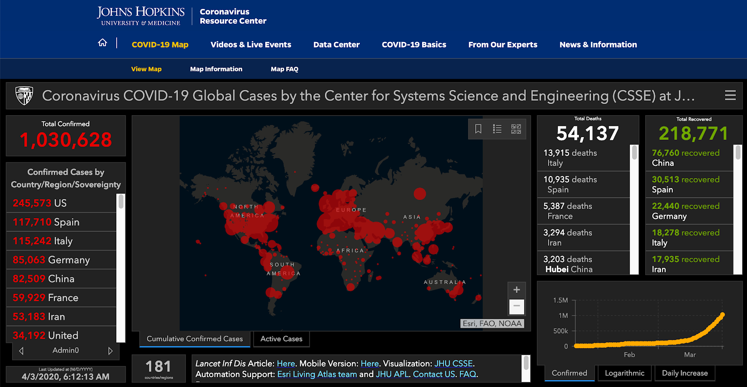Switch chart to Logarithmic tab
This screenshot has width=747, height=387.
625,373
